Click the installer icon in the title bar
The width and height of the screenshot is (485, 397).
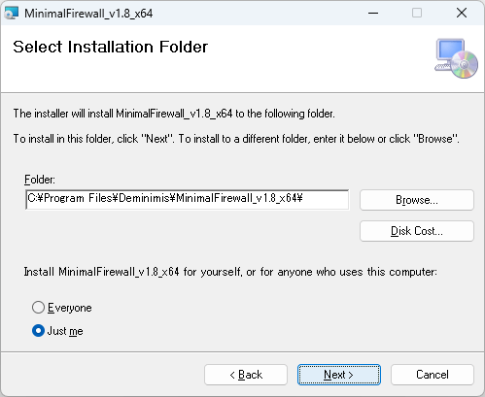click(12, 14)
